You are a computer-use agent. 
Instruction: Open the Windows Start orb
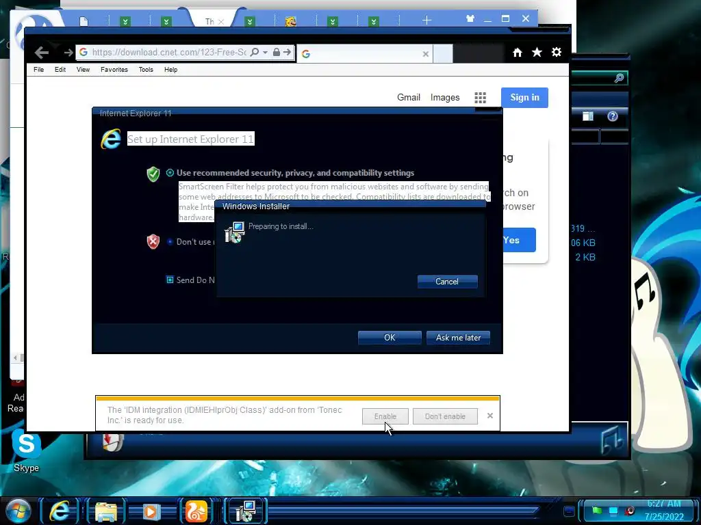tap(18, 511)
